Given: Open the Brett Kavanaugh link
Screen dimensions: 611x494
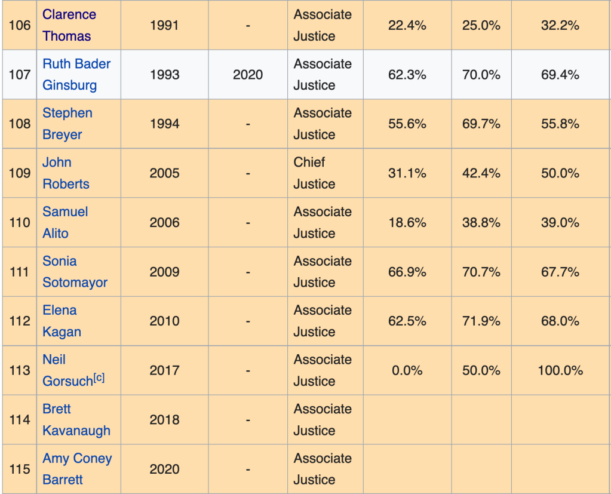Looking at the screenshot, I should pyautogui.click(x=76, y=419).
